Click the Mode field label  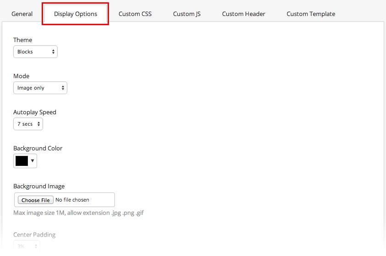pyautogui.click(x=21, y=76)
